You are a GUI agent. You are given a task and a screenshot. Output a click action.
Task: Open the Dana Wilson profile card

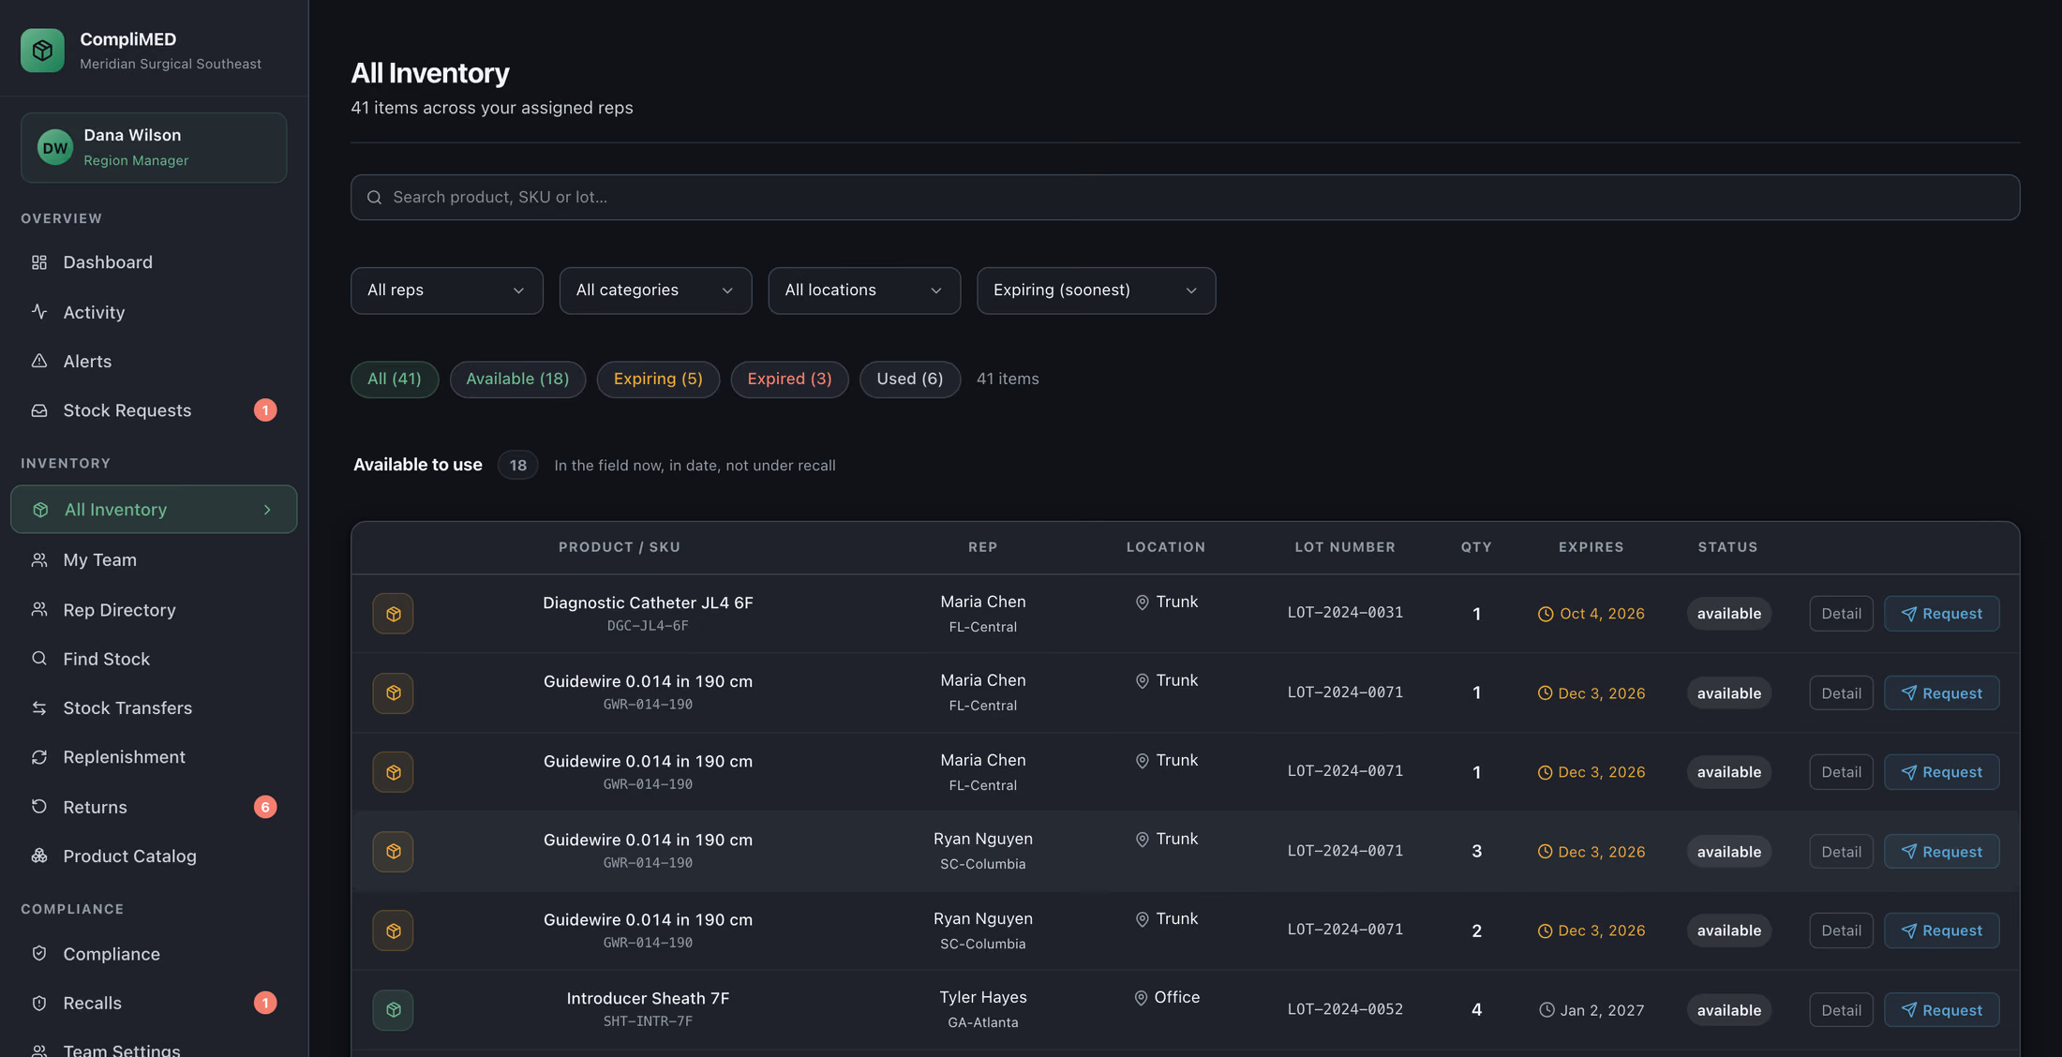click(x=154, y=148)
